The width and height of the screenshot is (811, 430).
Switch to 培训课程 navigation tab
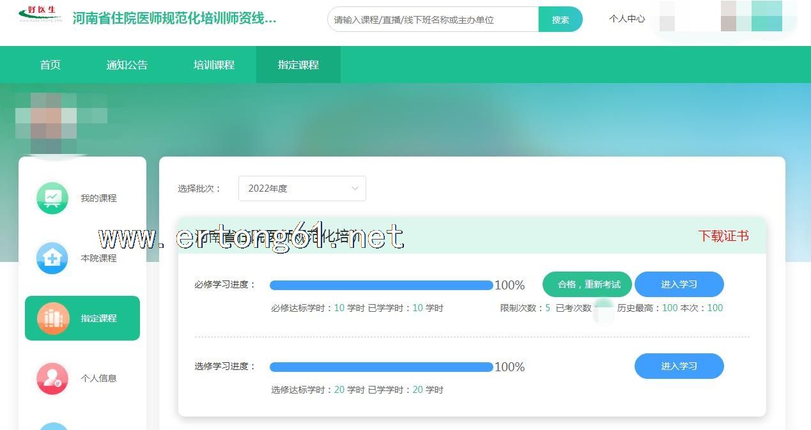(214, 65)
